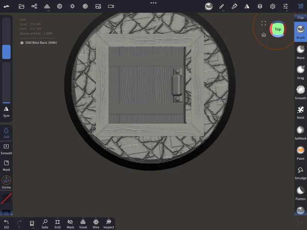Toggle Inspect mode
The width and height of the screenshot is (307, 230).
(x=109, y=224)
